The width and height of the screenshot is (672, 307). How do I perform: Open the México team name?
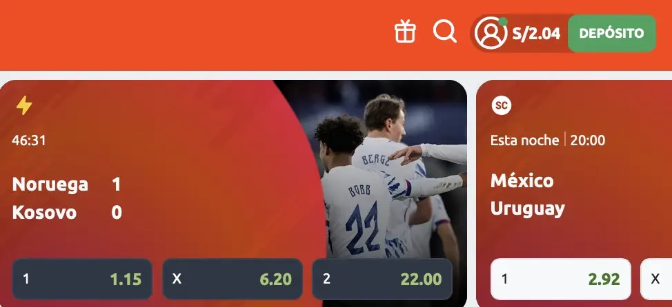pyautogui.click(x=522, y=181)
